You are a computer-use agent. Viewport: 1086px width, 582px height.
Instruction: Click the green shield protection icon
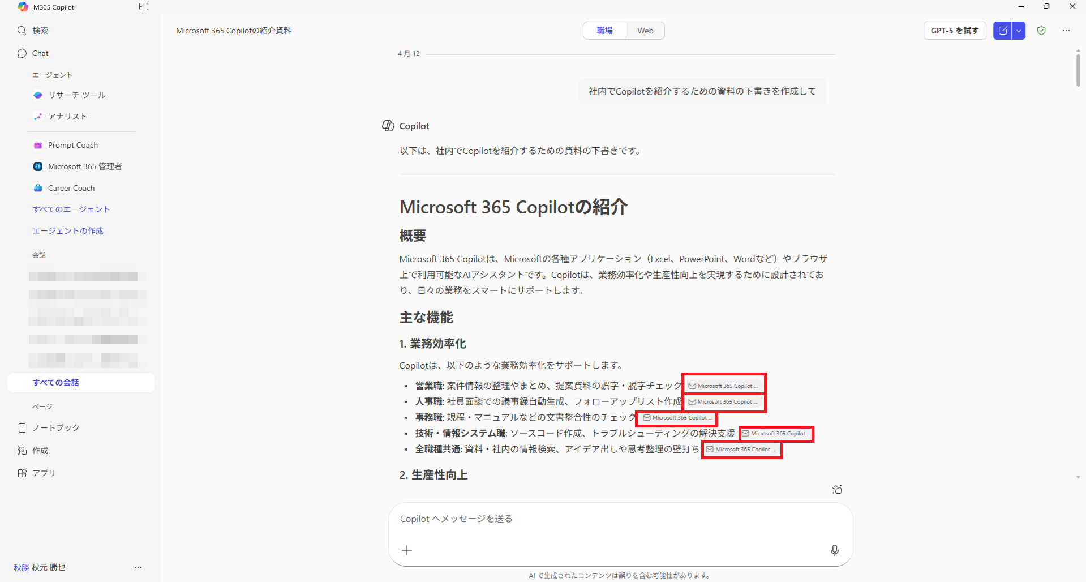(1041, 31)
